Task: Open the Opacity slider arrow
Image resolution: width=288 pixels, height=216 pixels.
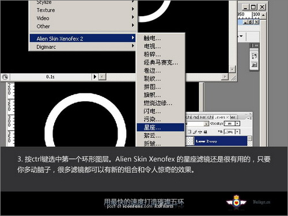Action: (238, 123)
